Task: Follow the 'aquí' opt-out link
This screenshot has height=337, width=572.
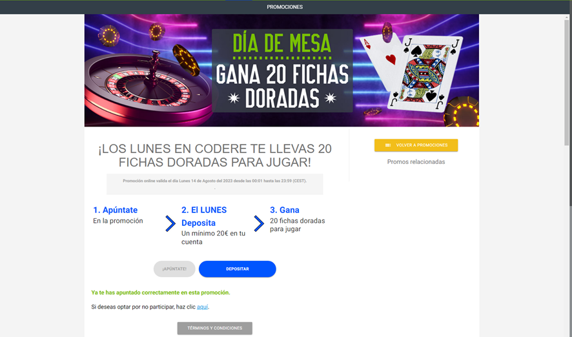Action: [x=203, y=307]
